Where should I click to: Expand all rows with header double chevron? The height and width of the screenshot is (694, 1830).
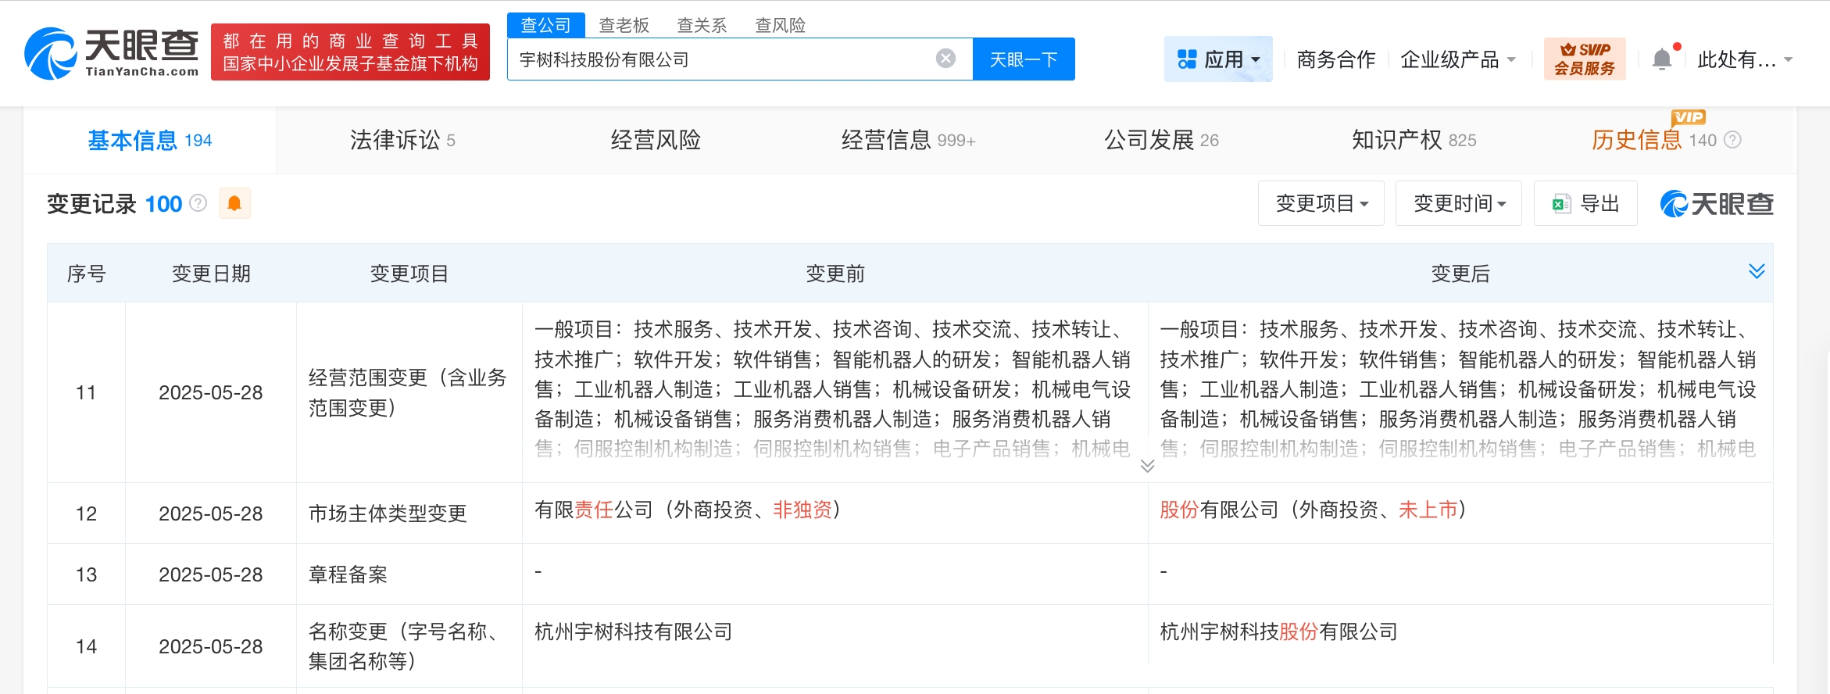[x=1757, y=271]
